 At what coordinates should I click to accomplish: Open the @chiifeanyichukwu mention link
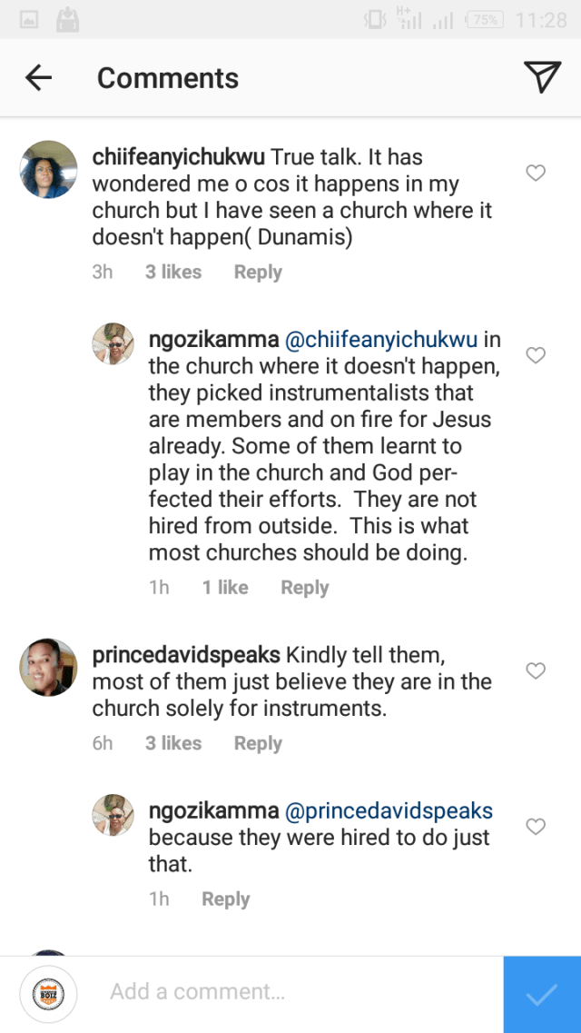(x=381, y=341)
